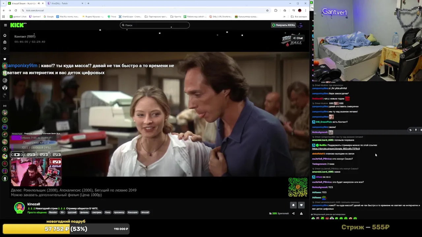The height and width of the screenshot is (237, 422).
Task: Click the Получить KICKs button
Action: [283, 25]
